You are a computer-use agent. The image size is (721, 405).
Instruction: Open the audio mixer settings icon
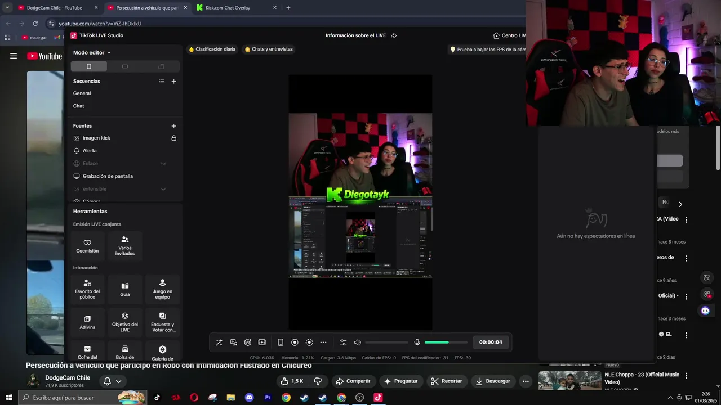click(x=343, y=342)
